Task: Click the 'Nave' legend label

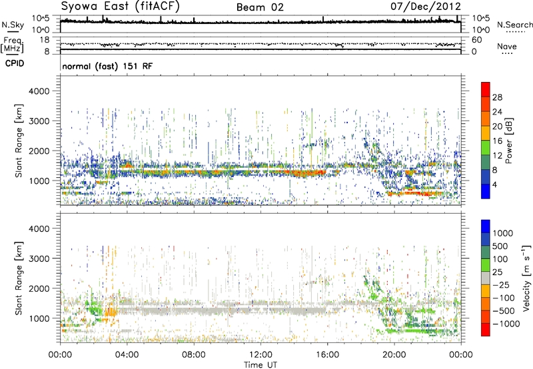Action: 507,47
